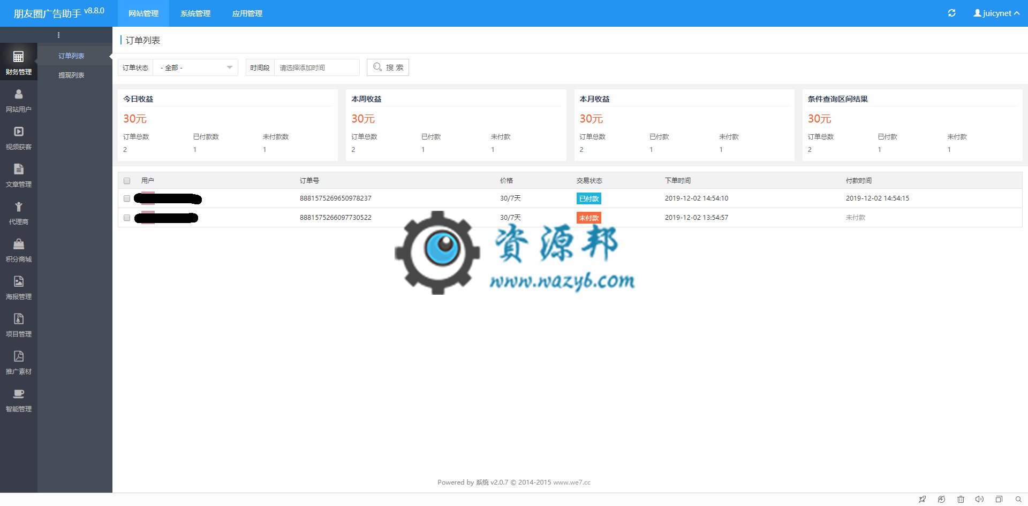Check the select-all checkbox in table header

[x=127, y=181]
